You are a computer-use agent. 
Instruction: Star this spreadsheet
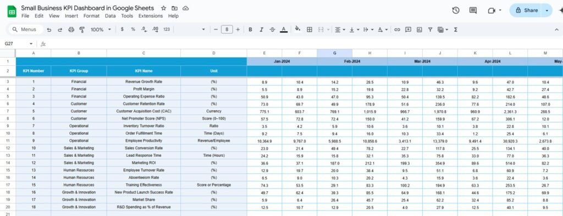[163, 8]
